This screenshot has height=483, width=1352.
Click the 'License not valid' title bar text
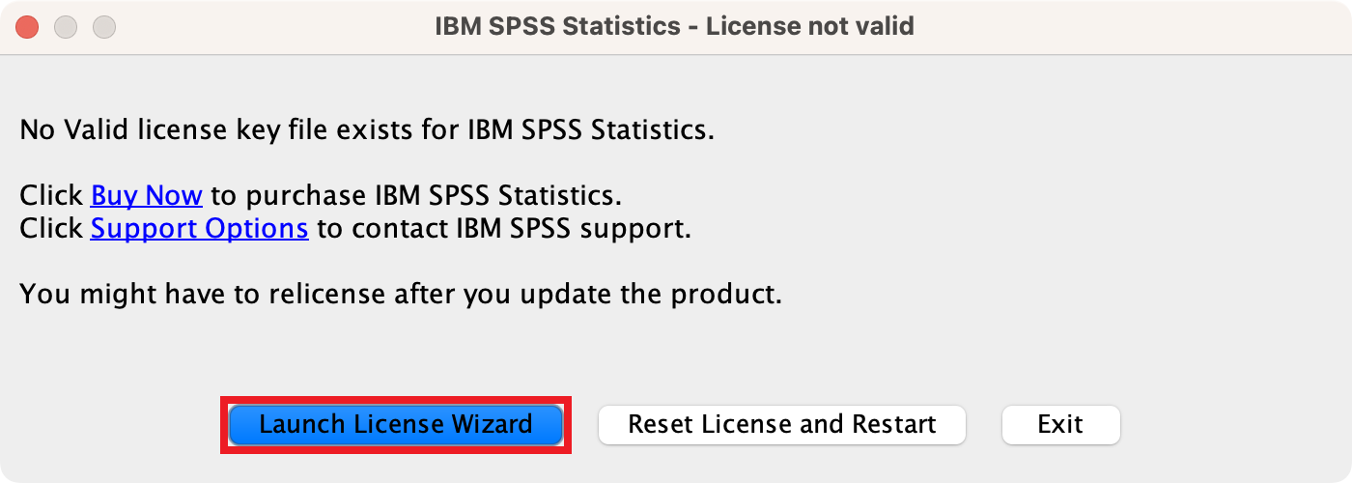[x=809, y=26]
